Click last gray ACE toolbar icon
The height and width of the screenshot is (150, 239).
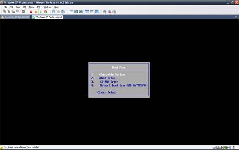click(x=114, y=12)
